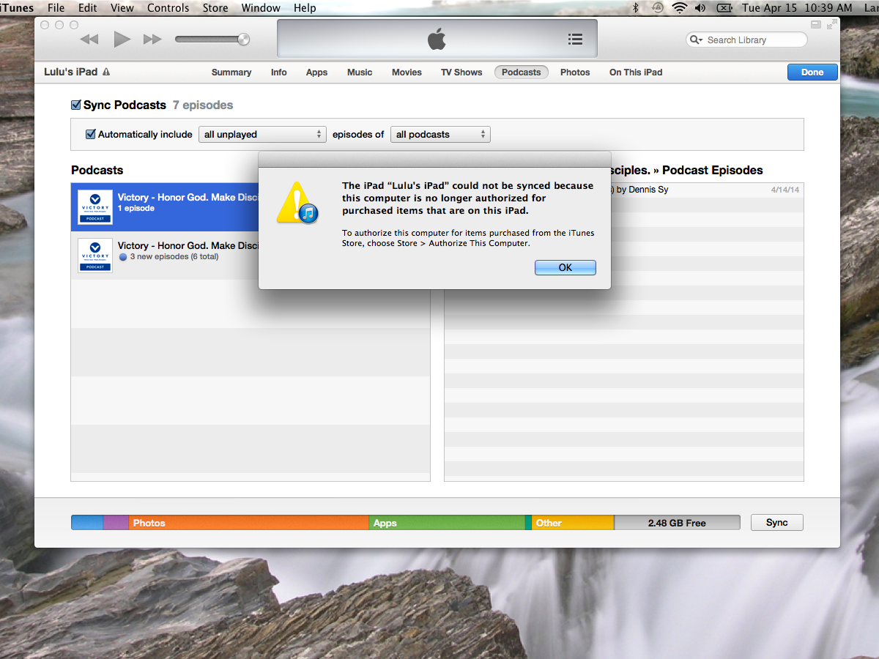Click OK in the sync error dialog
This screenshot has height=659, width=879.
[x=565, y=267]
